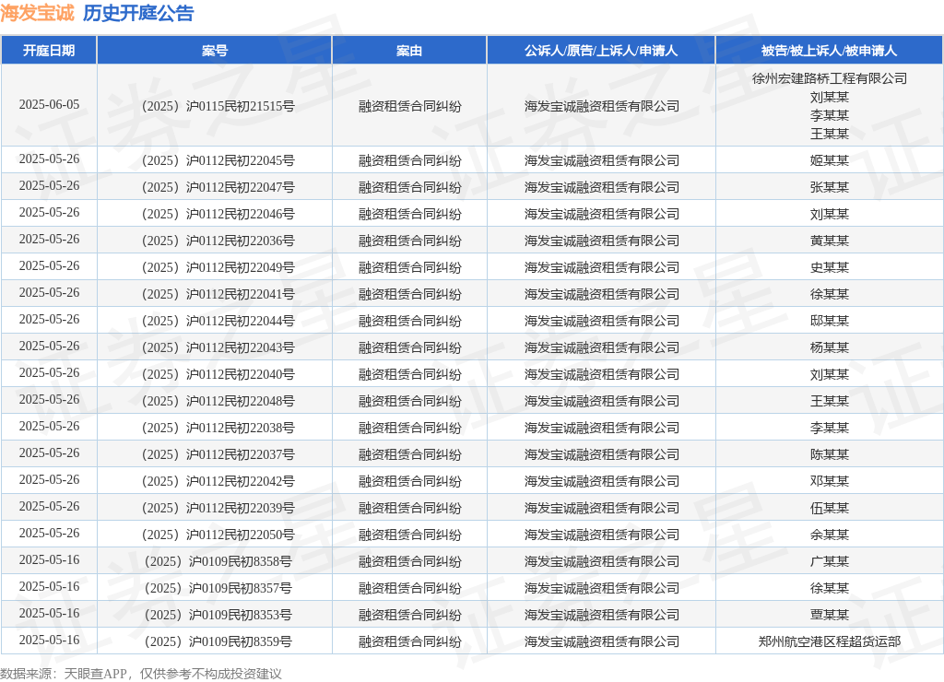Click case number 沪0112民初22039号
Screen dimensions: 944x682
point(218,508)
